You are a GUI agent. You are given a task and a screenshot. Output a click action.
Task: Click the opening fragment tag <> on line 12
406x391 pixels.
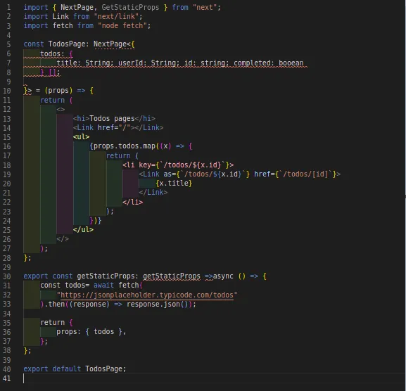61,109
